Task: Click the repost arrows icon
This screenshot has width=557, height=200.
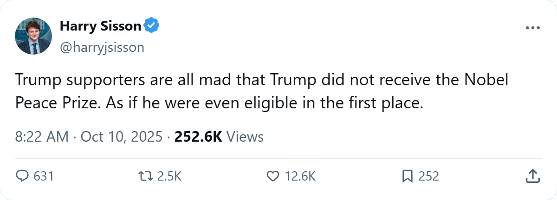Action: [x=145, y=176]
